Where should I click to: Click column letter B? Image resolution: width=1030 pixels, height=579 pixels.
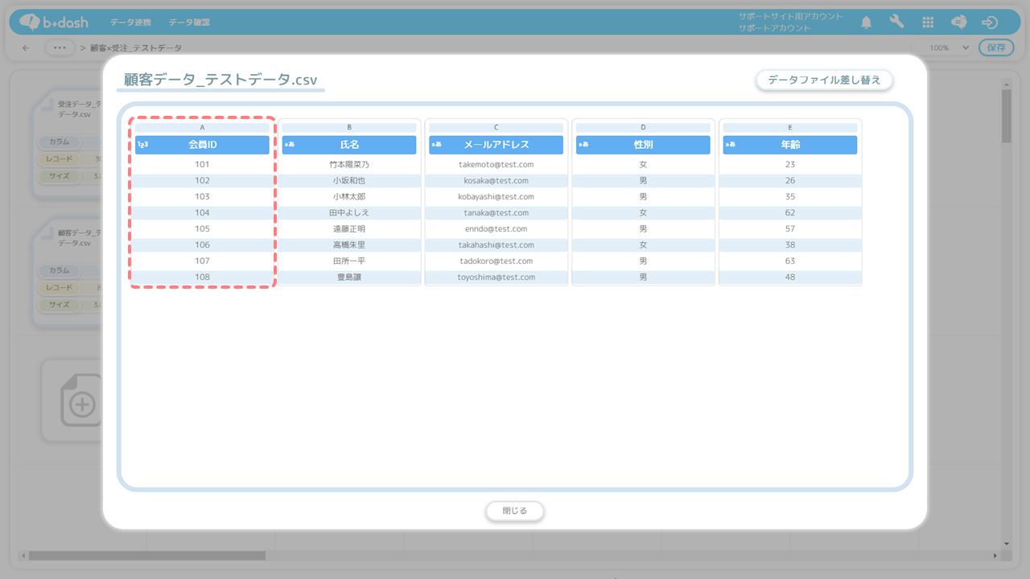(x=349, y=127)
